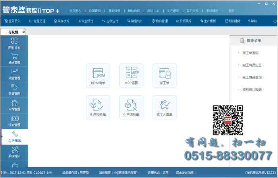Open the 辅助功能 top menu
Screen dimensions: 278x178
click(134, 11)
